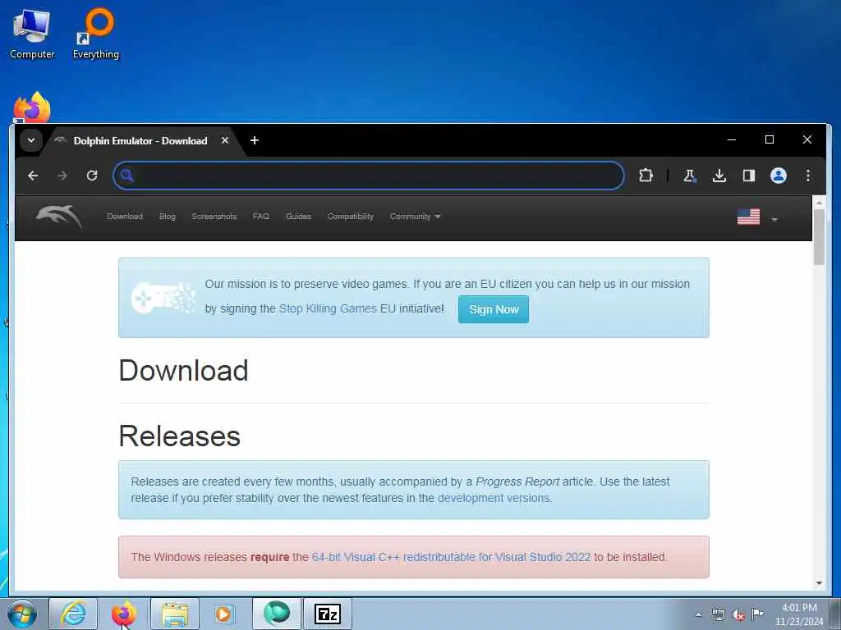Screen dimensions: 841x630
Task: Open the Action Center flag icon
Action: [x=757, y=614]
